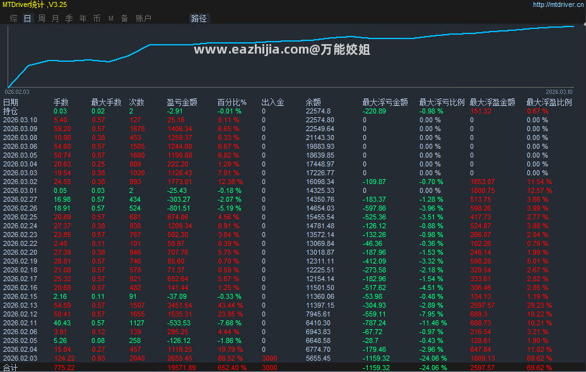Select the 合计 totals row label
Image resolution: width=586 pixels, height=372 pixels.
click(x=11, y=368)
